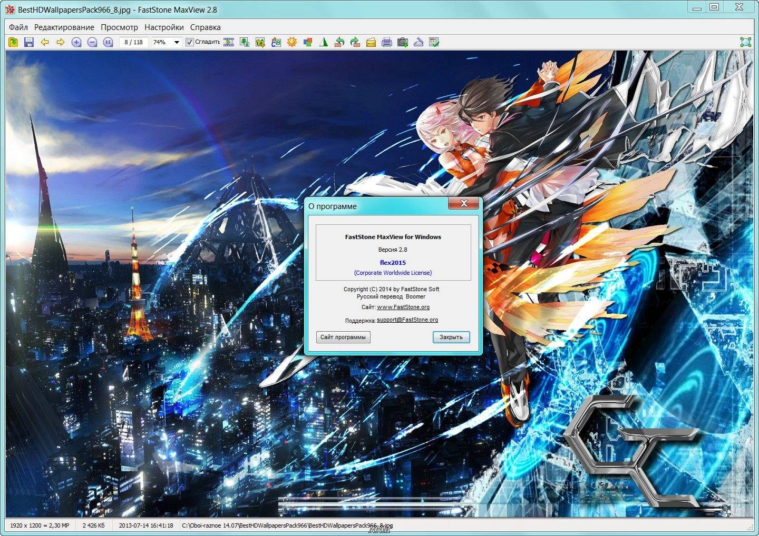Click the Сайт программы button

tap(343, 337)
